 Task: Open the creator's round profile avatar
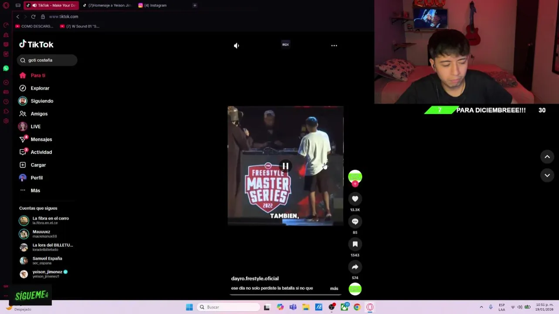[355, 177]
